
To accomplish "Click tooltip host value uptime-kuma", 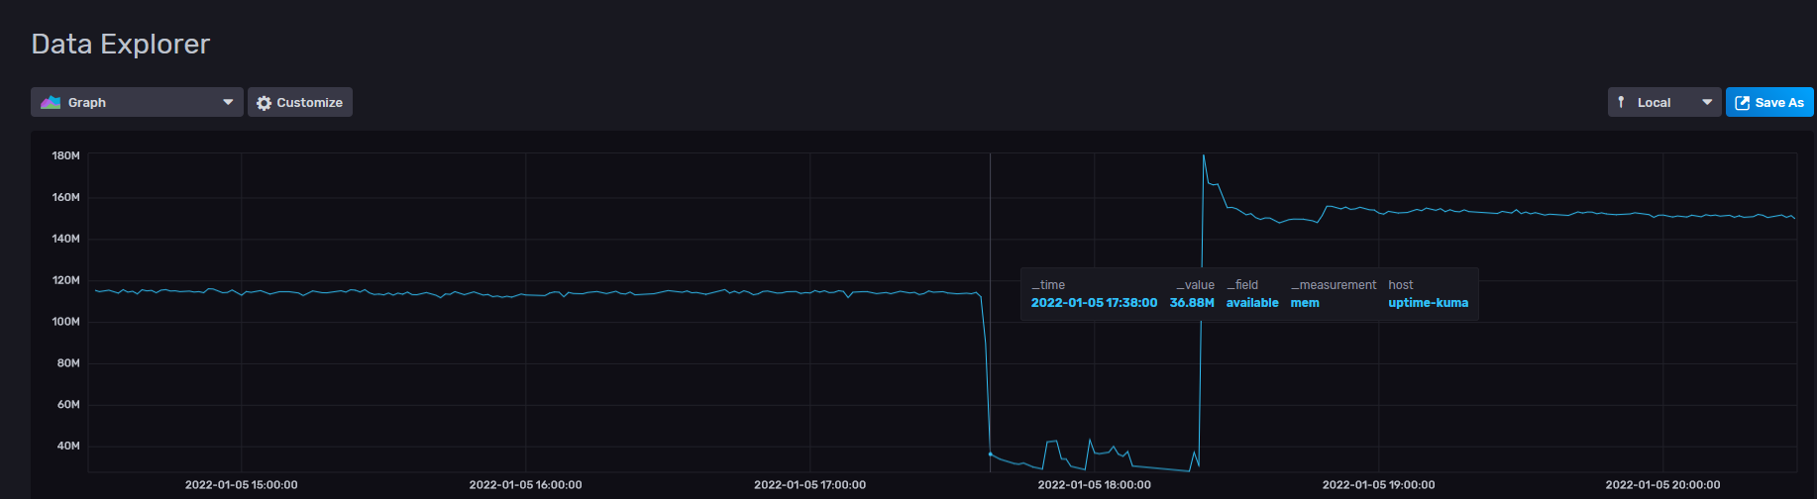I will pyautogui.click(x=1428, y=303).
